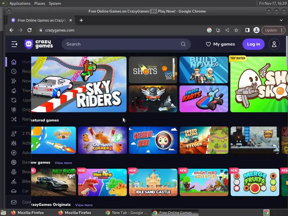Click the Google icon in address bar
288x216 pixels.
pos(209,30)
